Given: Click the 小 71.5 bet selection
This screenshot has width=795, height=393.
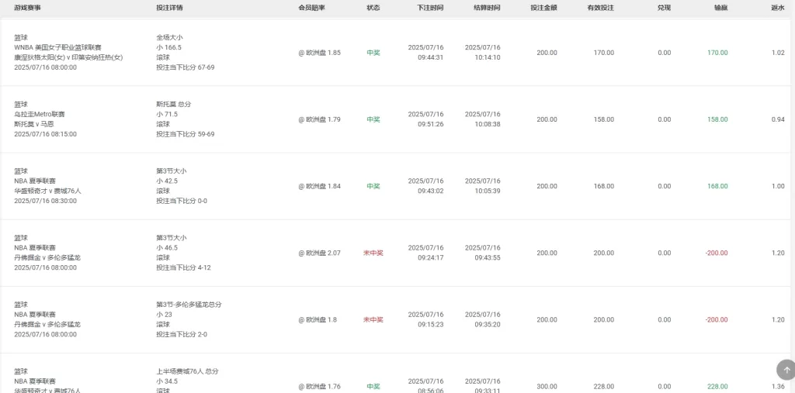Looking at the screenshot, I should (x=168, y=115).
